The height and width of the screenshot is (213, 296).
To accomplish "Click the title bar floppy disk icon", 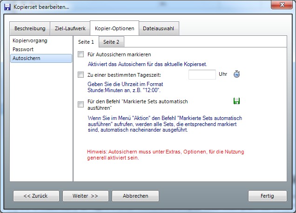I will pos(7,7).
